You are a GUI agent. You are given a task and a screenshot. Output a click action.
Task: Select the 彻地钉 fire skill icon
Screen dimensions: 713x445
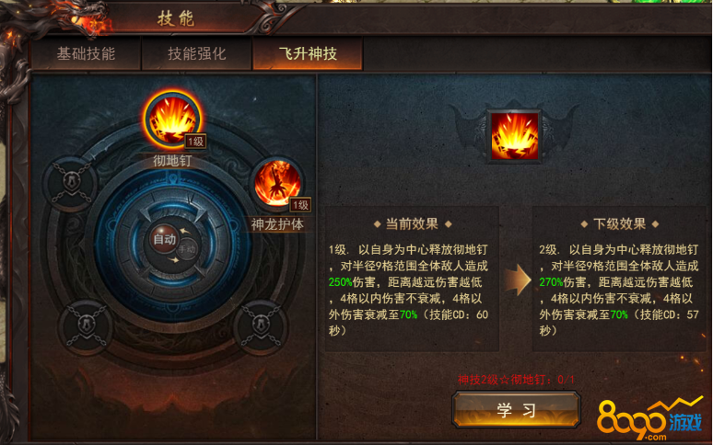tap(172, 120)
